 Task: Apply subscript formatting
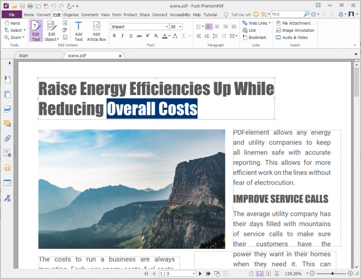click(x=156, y=35)
